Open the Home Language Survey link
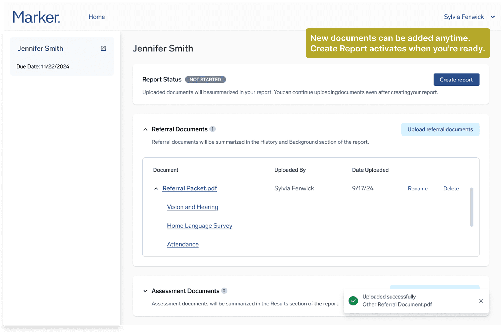 pyautogui.click(x=199, y=226)
